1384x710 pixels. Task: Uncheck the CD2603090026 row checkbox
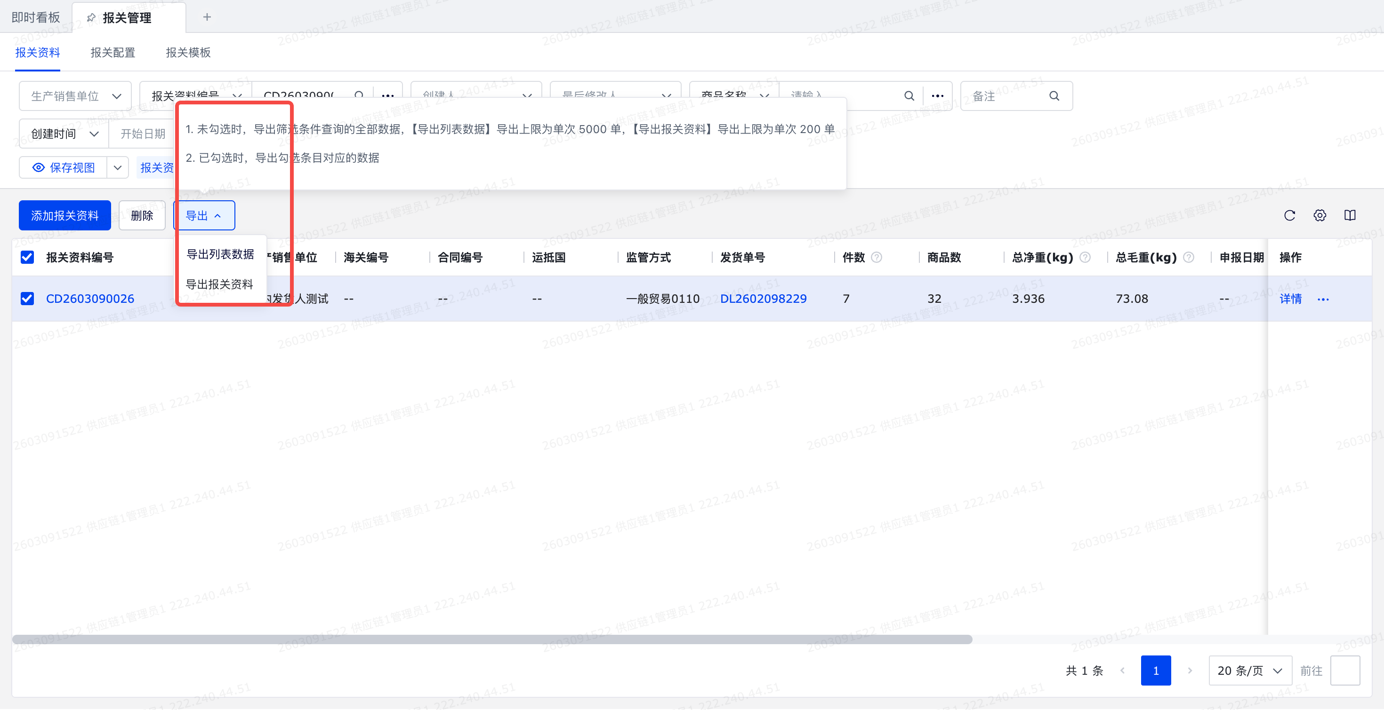pyautogui.click(x=27, y=299)
